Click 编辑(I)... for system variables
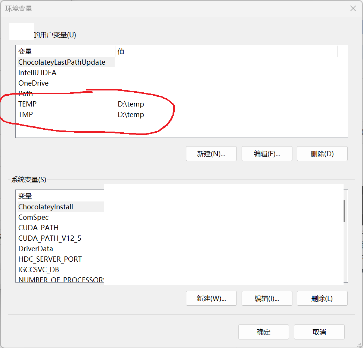 tap(267, 298)
